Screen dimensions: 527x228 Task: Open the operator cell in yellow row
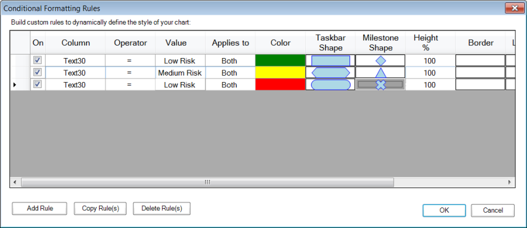(x=131, y=73)
